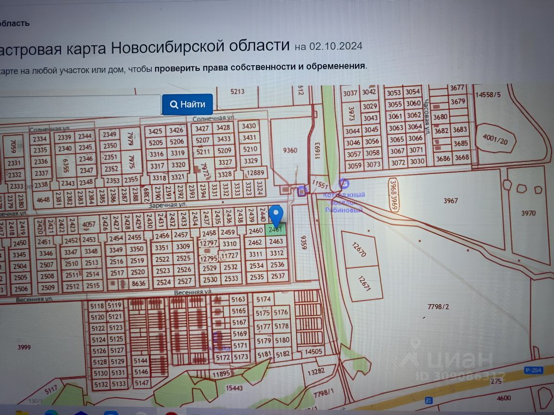Click parcel 11693 along the road
Viewport: 554px width, 415px height.
pyautogui.click(x=317, y=151)
